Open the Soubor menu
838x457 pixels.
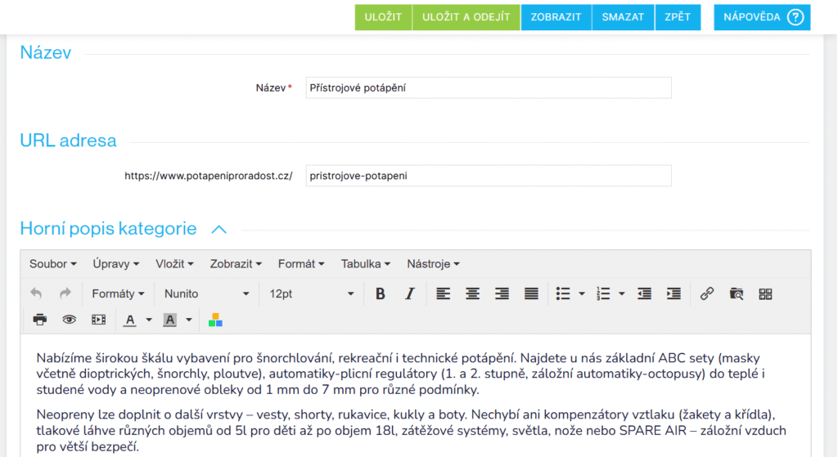53,264
